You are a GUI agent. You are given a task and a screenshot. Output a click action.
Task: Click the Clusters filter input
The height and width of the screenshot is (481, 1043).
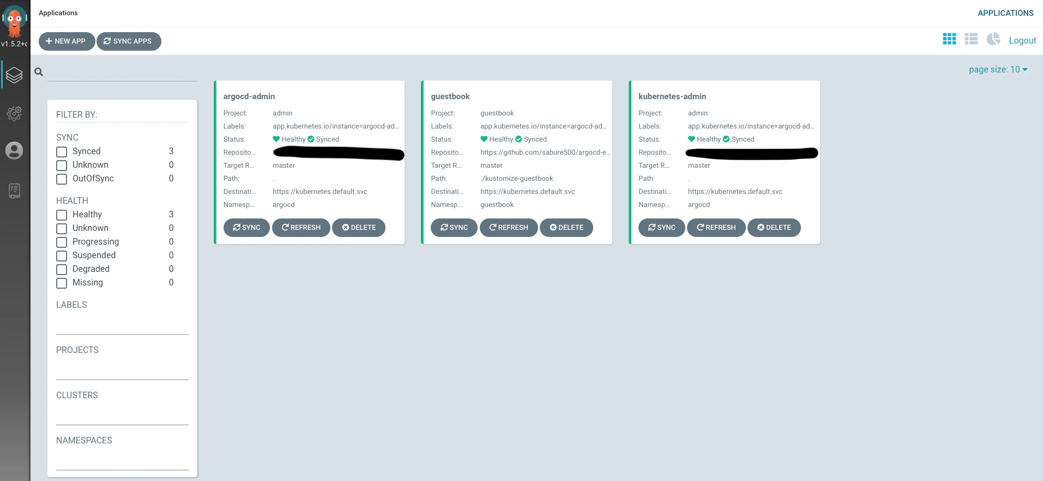pos(122,415)
